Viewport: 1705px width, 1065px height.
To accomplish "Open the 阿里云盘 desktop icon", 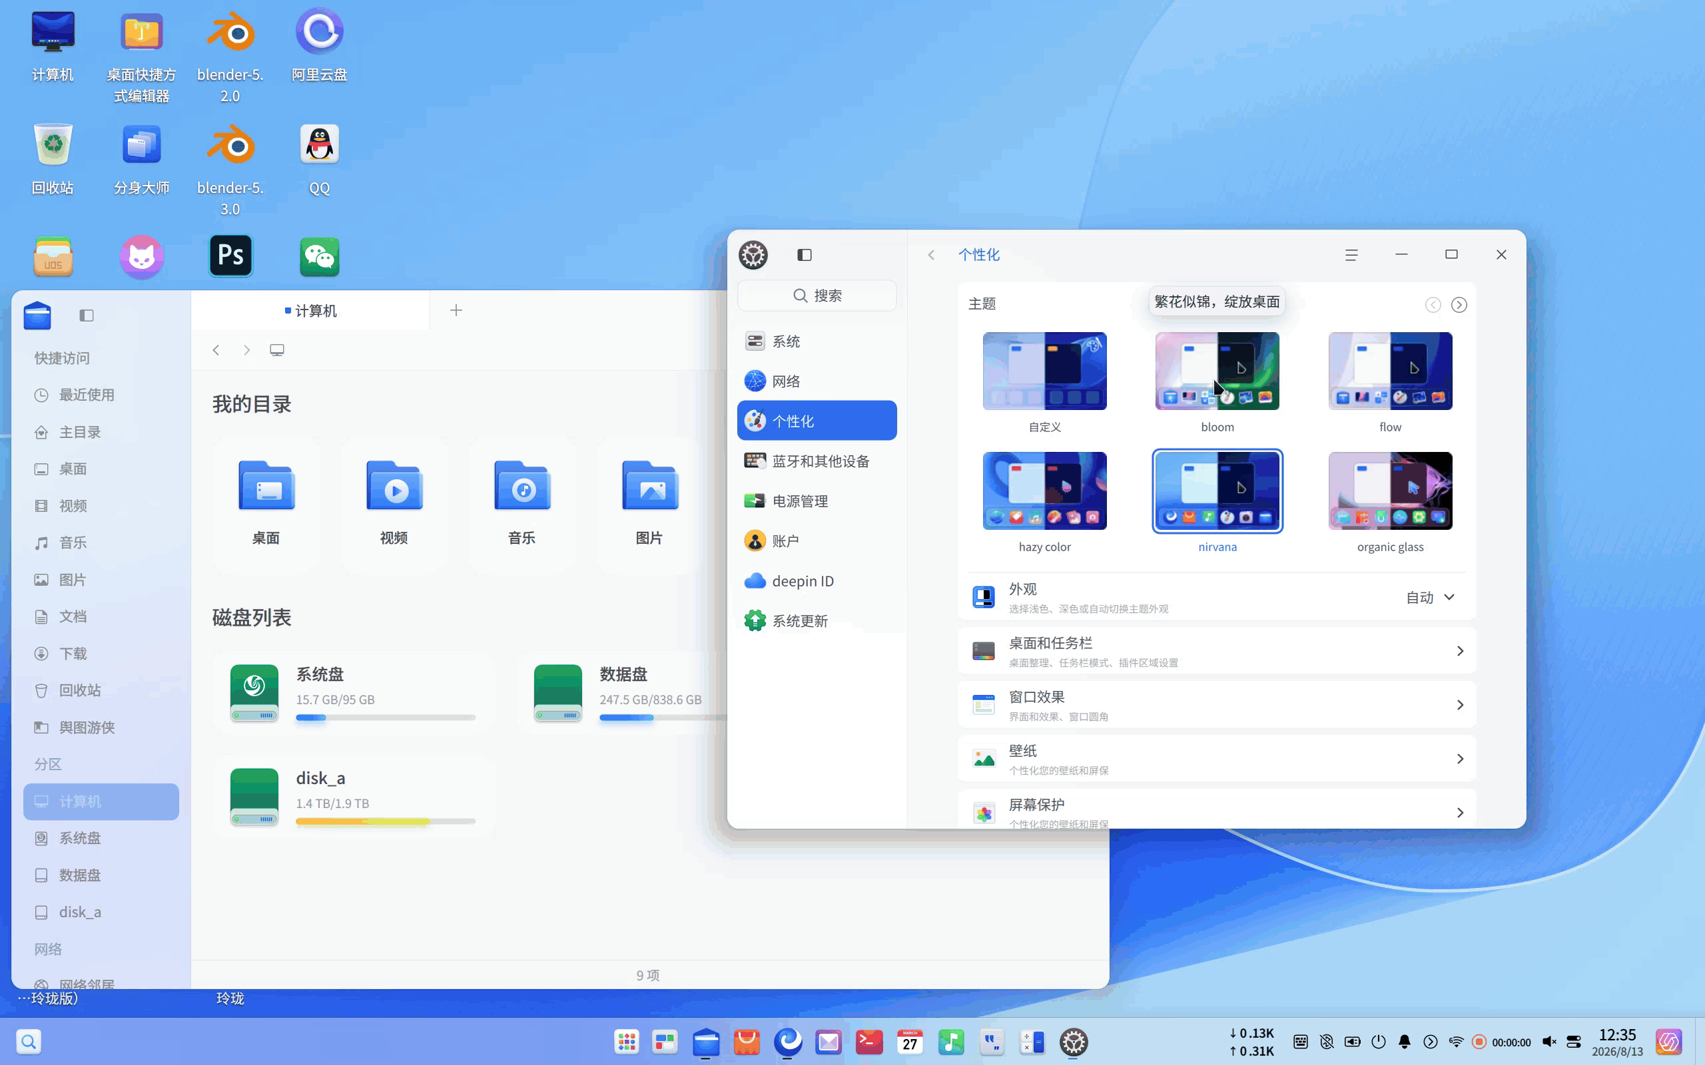I will (319, 46).
